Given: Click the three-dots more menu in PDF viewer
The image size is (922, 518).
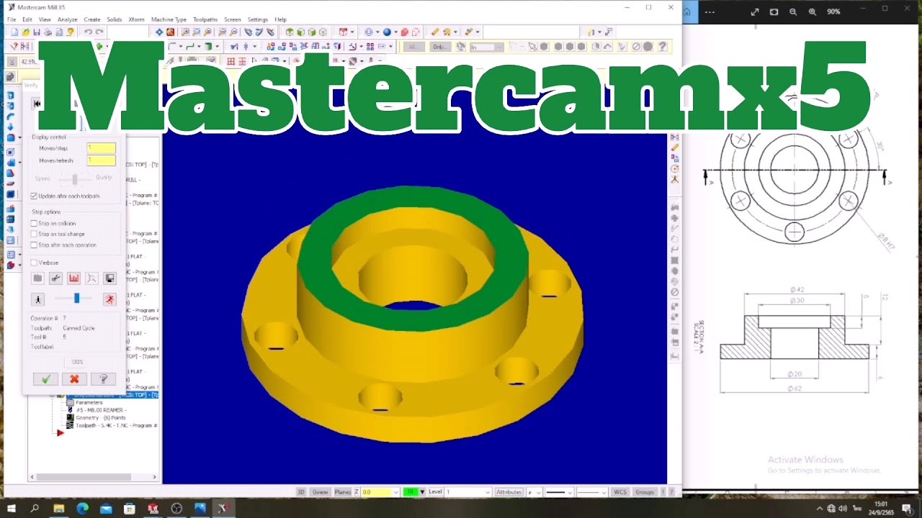Looking at the screenshot, I should [x=710, y=12].
